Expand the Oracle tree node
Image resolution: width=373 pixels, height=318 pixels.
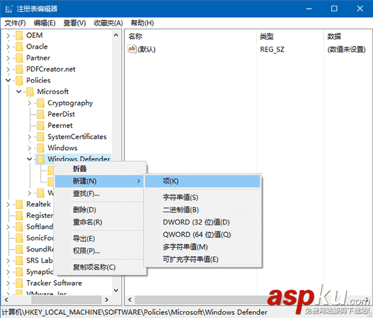8,47
